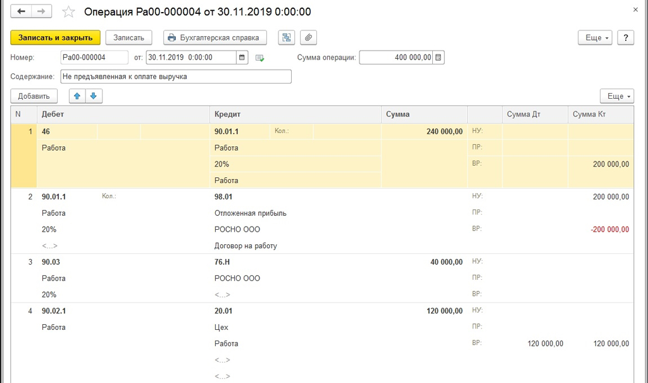This screenshot has width=648, height=383.
Task: Move row up with blue arrow
Action: pyautogui.click(x=77, y=96)
